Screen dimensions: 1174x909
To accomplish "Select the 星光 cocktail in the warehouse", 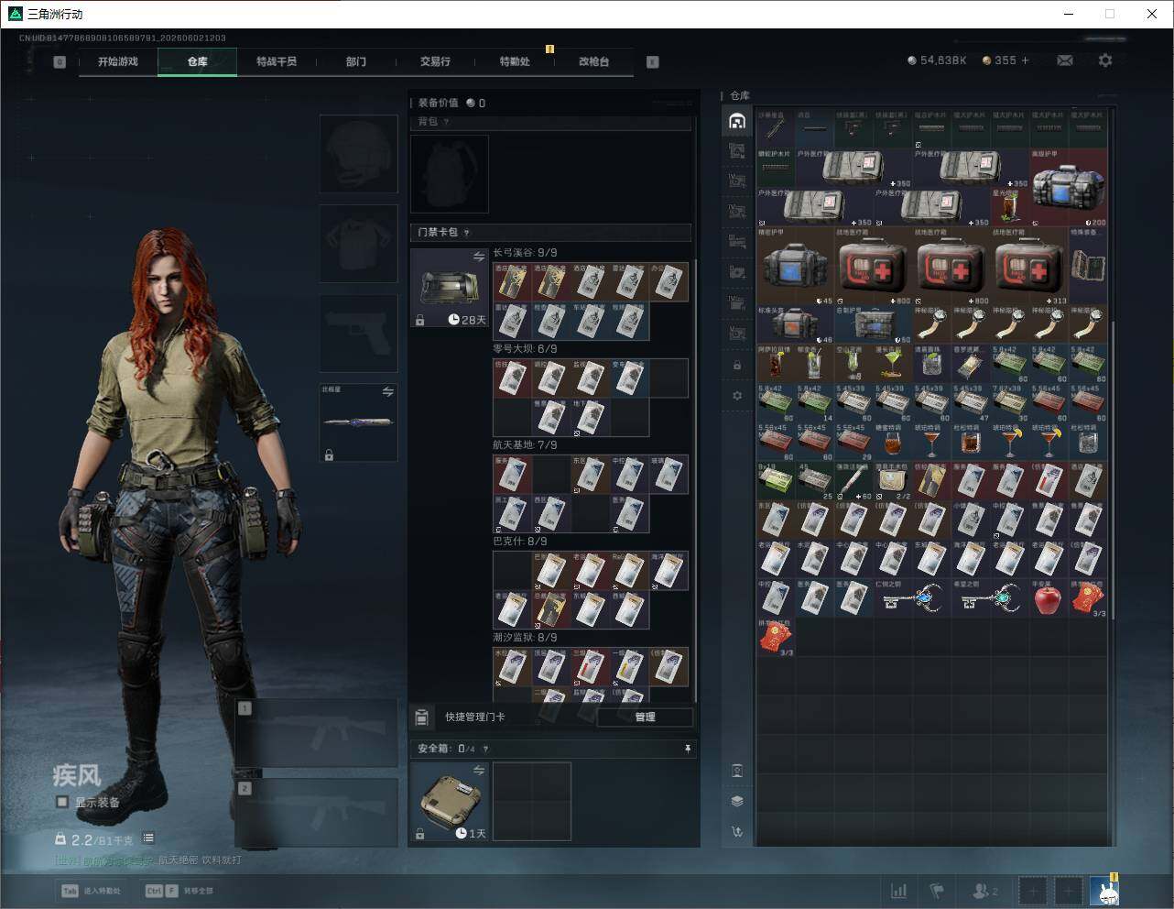I will coord(1010,207).
